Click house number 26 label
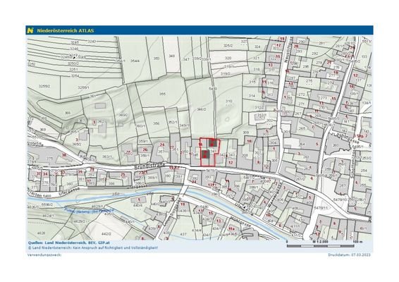The width and height of the screenshot is (399, 282). [x=145, y=149]
